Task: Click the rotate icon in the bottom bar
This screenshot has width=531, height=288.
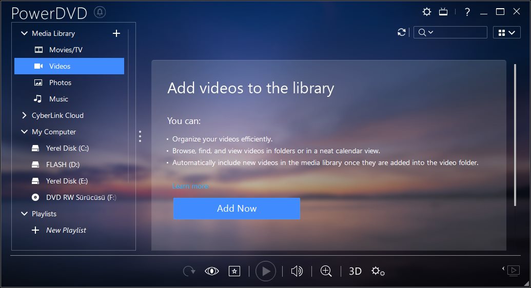Action: click(x=189, y=271)
